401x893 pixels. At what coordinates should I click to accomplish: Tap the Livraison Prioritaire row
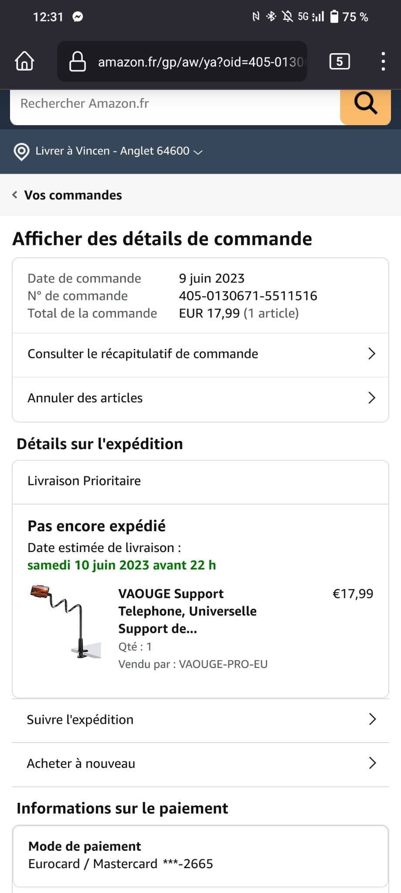(200, 481)
